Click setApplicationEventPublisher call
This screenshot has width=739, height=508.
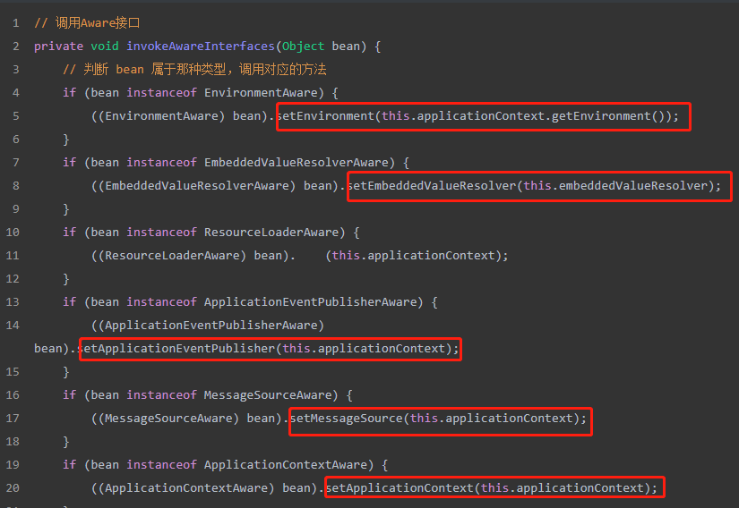coord(269,349)
